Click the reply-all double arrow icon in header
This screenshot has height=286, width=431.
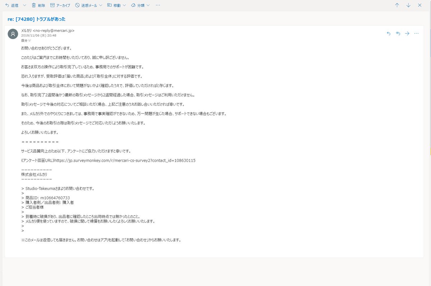398,33
